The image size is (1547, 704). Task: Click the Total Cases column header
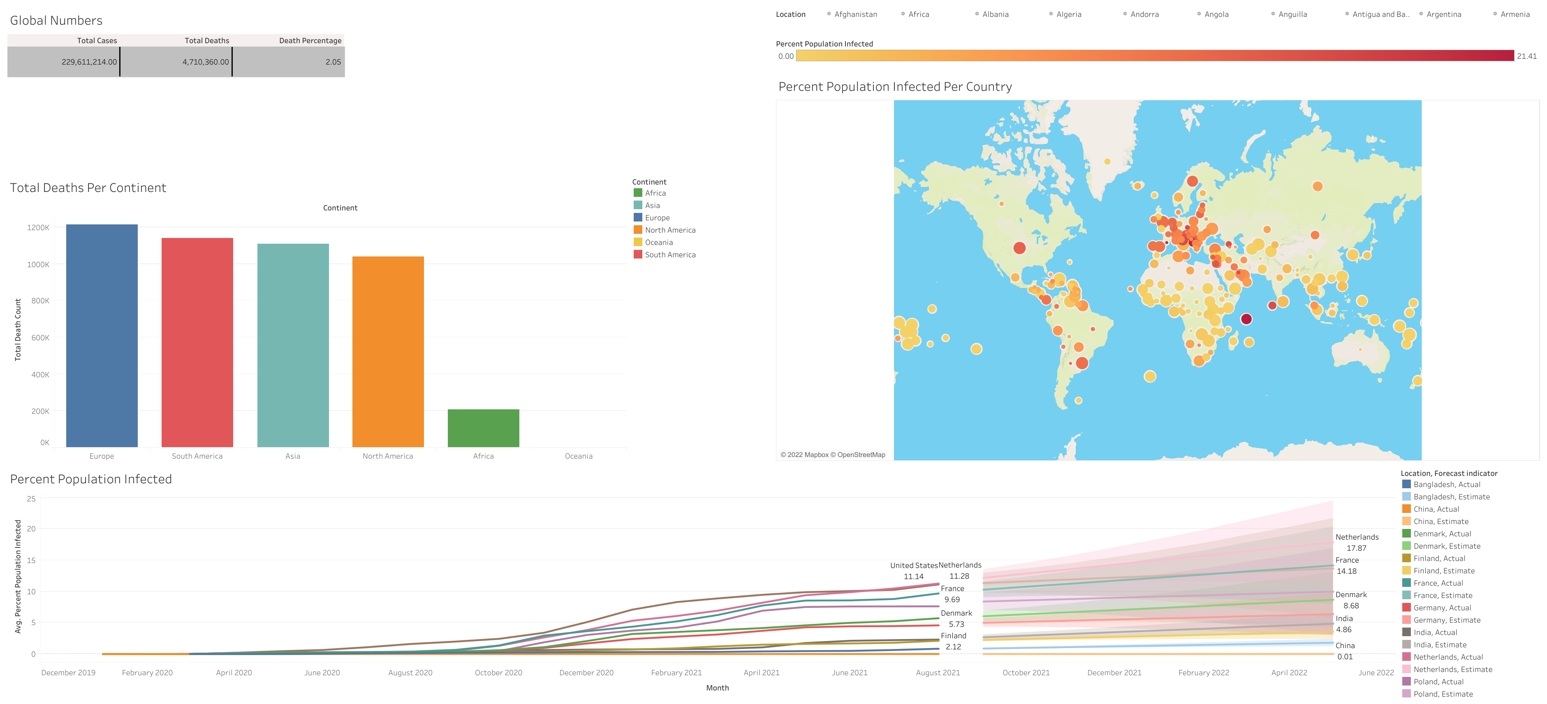(97, 41)
